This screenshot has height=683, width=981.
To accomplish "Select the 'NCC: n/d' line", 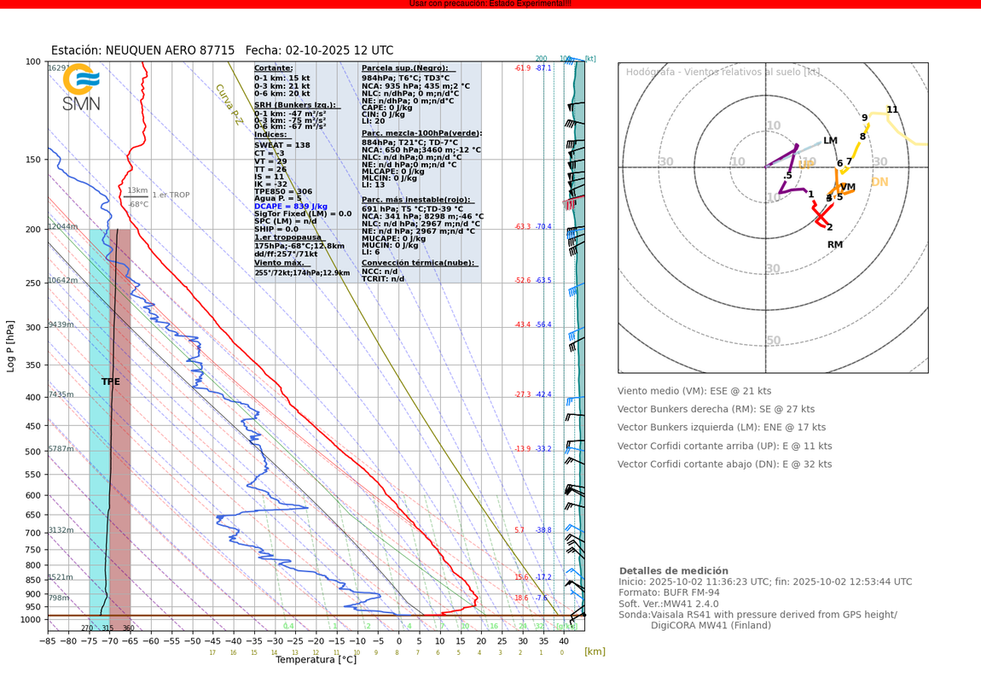I will [380, 271].
